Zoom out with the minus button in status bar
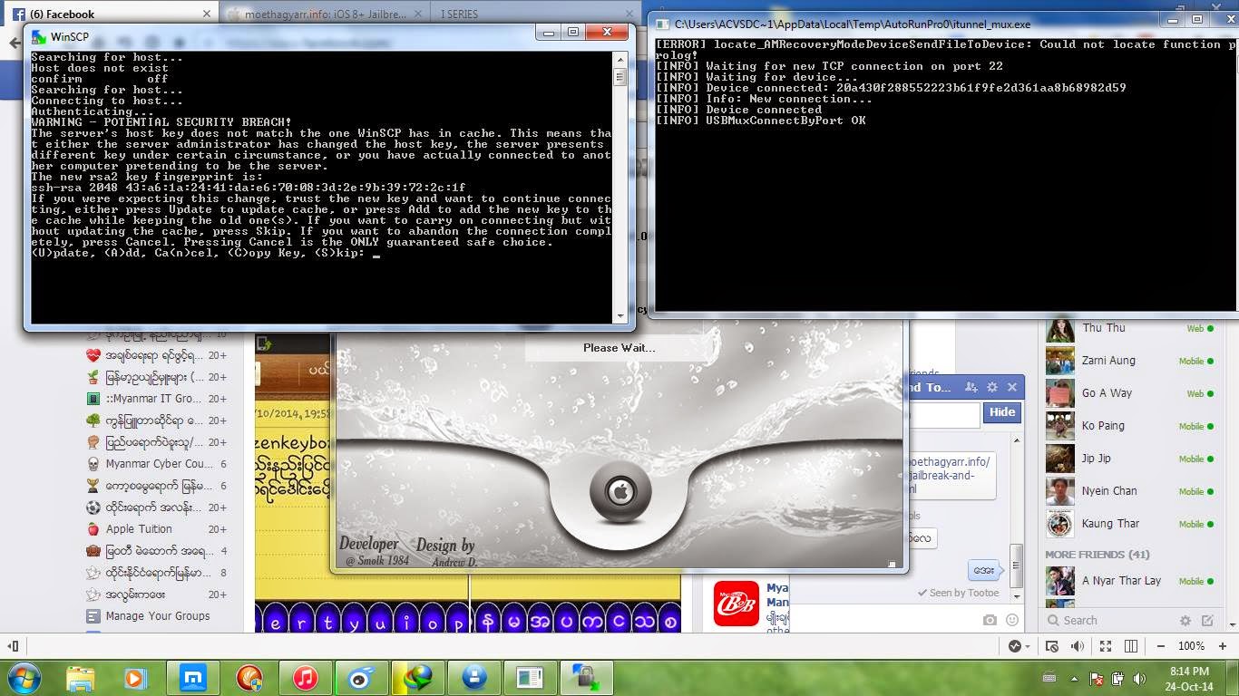 click(1161, 646)
